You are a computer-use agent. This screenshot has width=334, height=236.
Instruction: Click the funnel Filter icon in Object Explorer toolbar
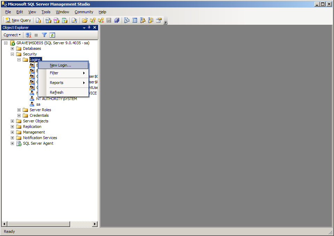click(44, 35)
